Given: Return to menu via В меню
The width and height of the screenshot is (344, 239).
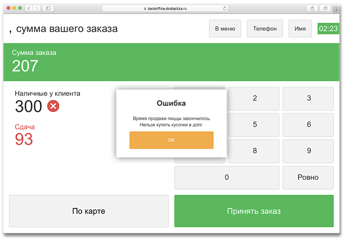Looking at the screenshot, I should pos(225,29).
